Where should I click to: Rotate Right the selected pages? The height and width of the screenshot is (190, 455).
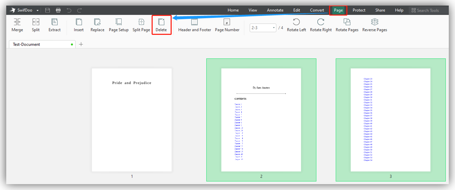point(321,25)
